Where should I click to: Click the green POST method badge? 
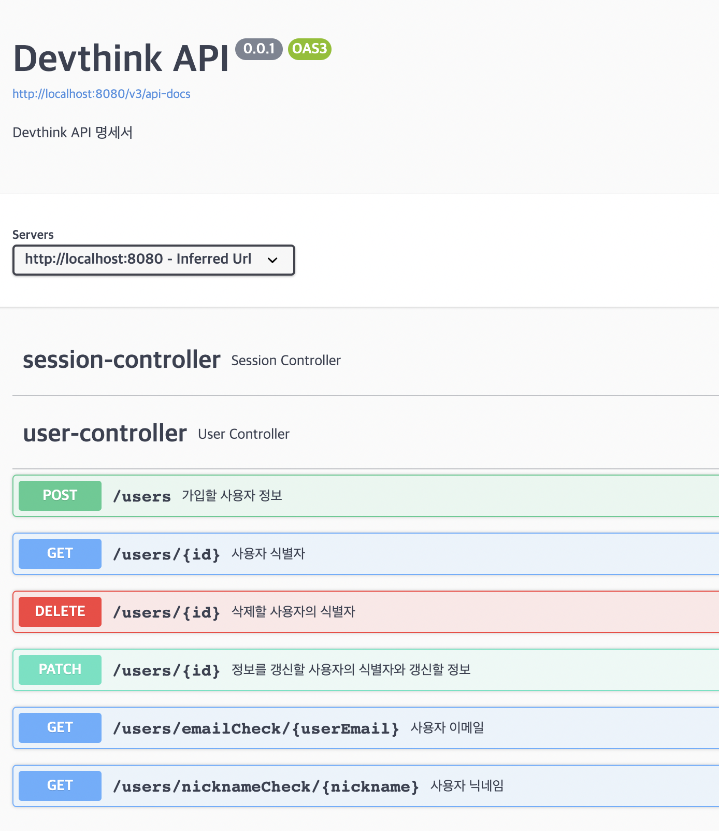point(60,496)
